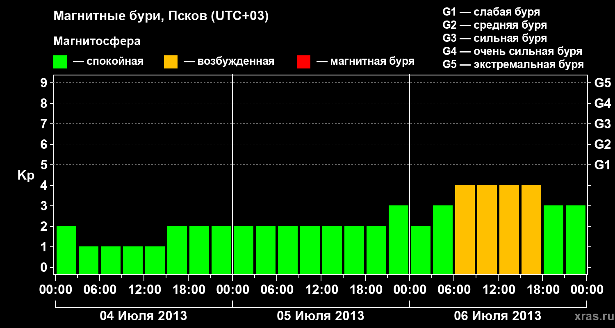This screenshot has height=328, width=615.
Task: Click the '— спокойная' legend text
Action: (108, 61)
